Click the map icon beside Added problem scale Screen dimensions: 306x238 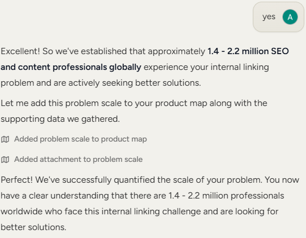[5, 139]
